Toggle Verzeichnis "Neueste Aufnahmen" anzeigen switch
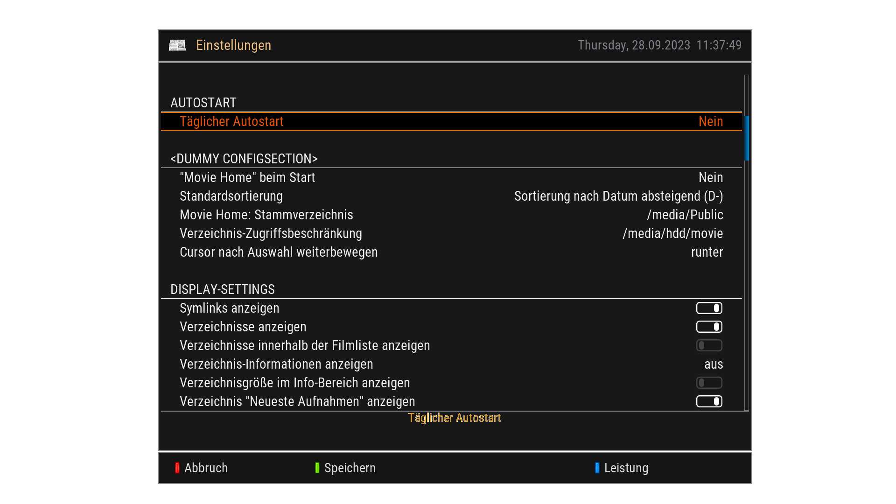896x504 pixels. 709,401
